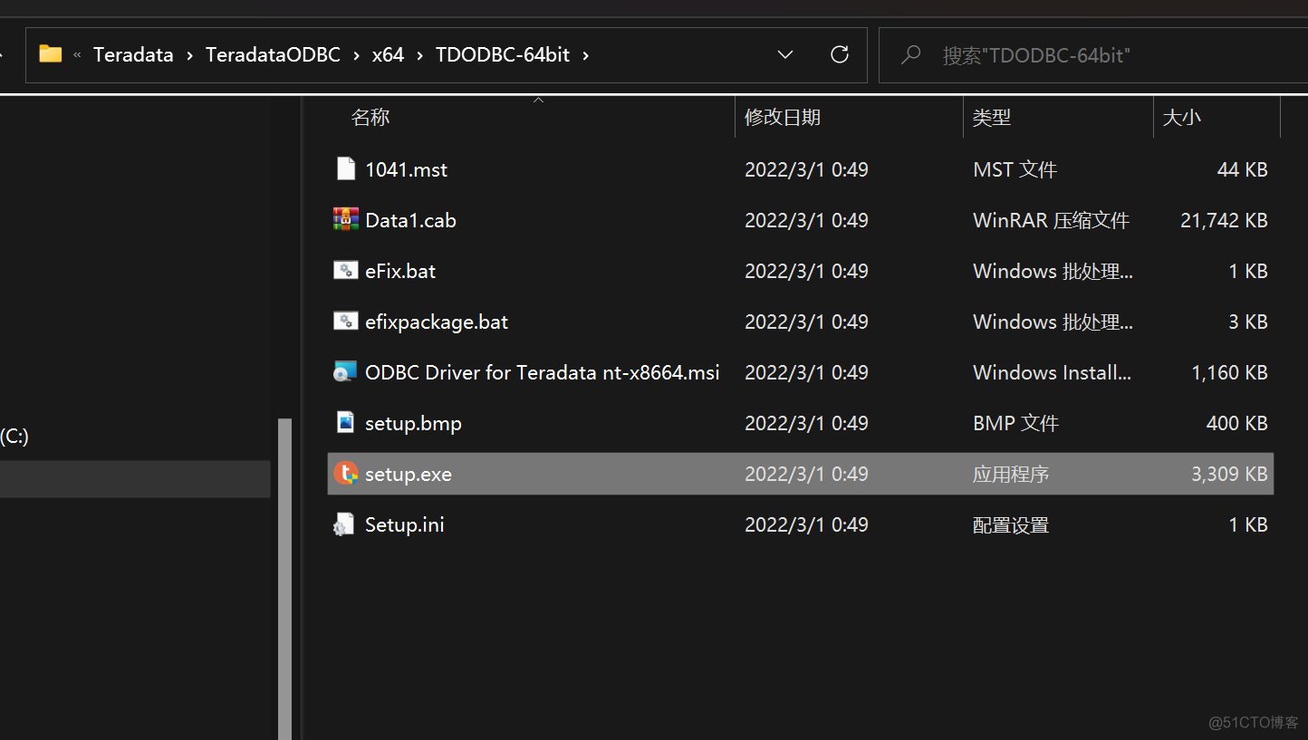This screenshot has height=740, width=1308.
Task: Select the 1041.mst file name
Action: (x=406, y=169)
